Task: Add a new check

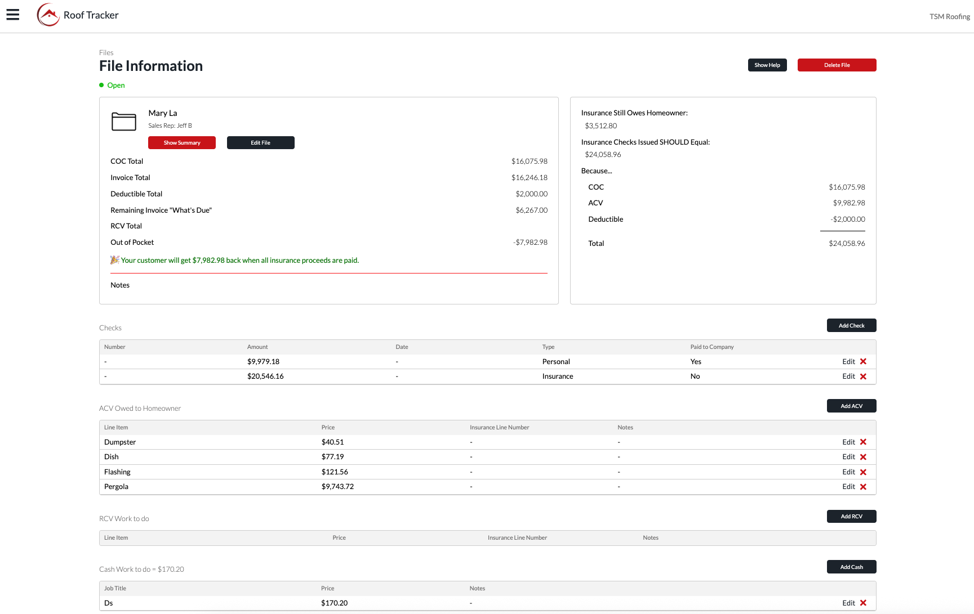Action: click(851, 326)
